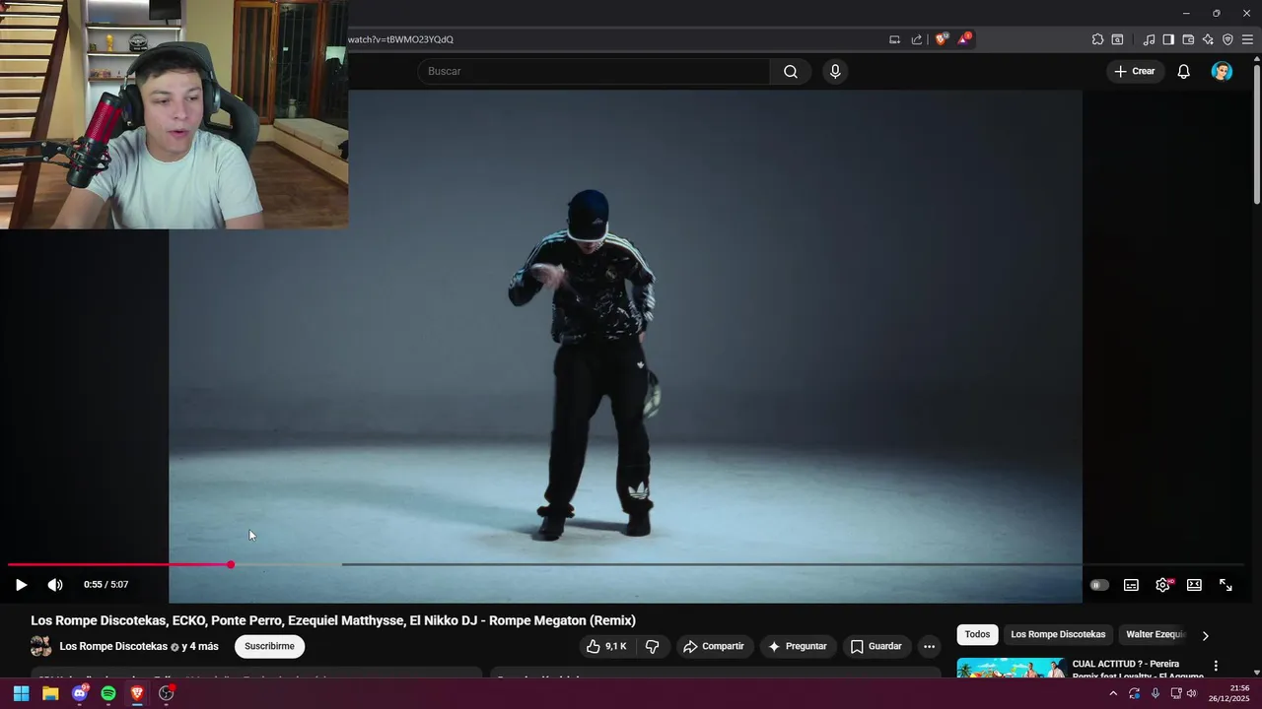Click the Preguntar ask button
Image resolution: width=1262 pixels, height=709 pixels.
(798, 646)
